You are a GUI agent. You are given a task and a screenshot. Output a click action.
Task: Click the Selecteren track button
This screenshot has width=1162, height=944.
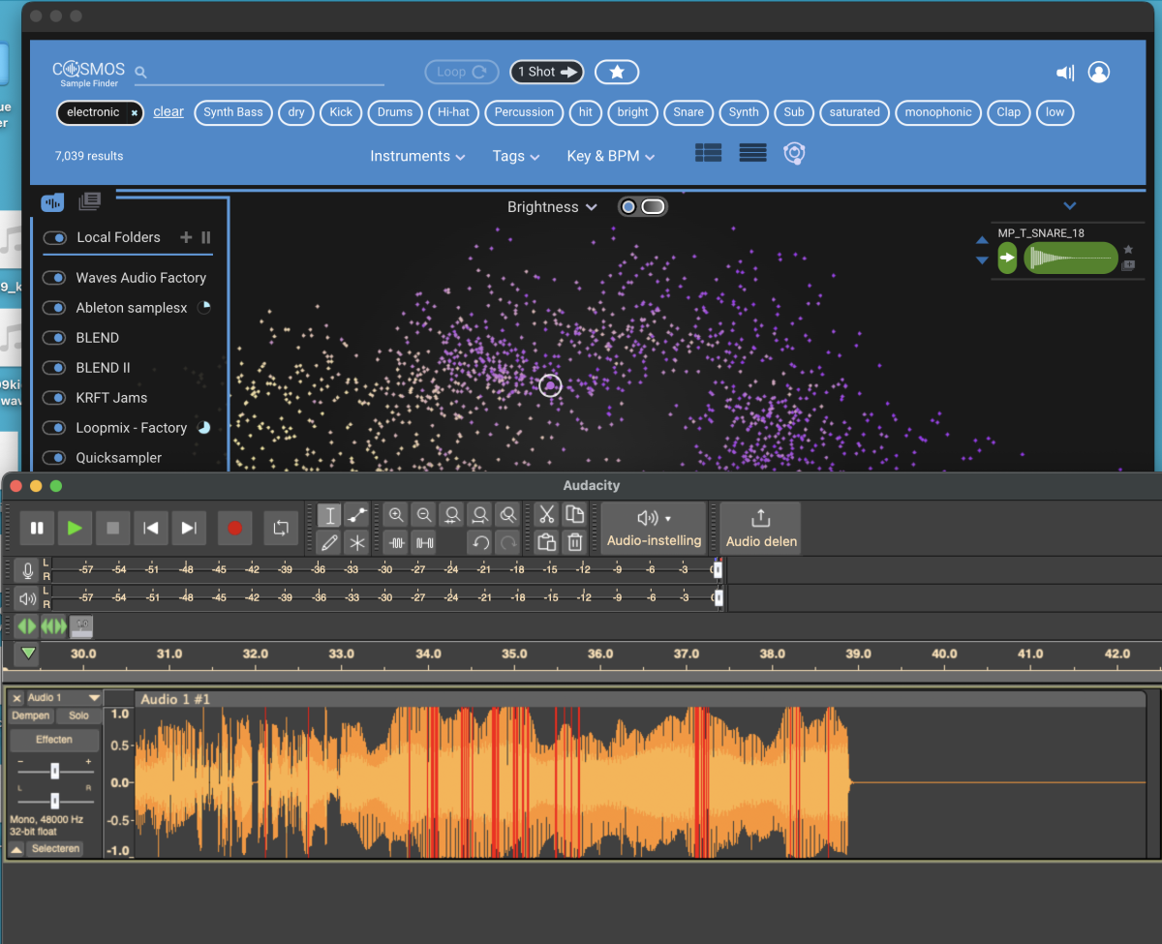click(54, 849)
